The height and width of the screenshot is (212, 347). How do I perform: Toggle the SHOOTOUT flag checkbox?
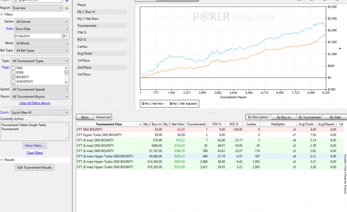click(x=13, y=81)
